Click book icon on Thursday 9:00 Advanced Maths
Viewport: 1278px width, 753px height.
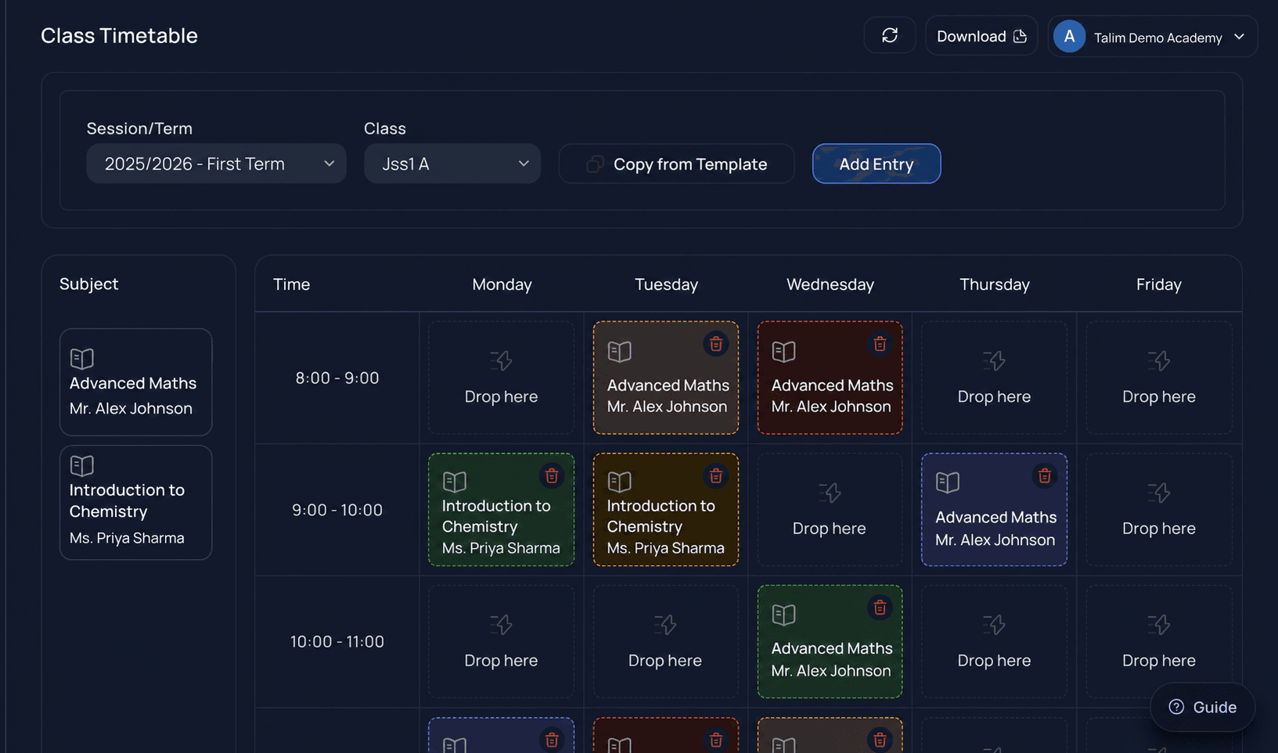coord(947,482)
